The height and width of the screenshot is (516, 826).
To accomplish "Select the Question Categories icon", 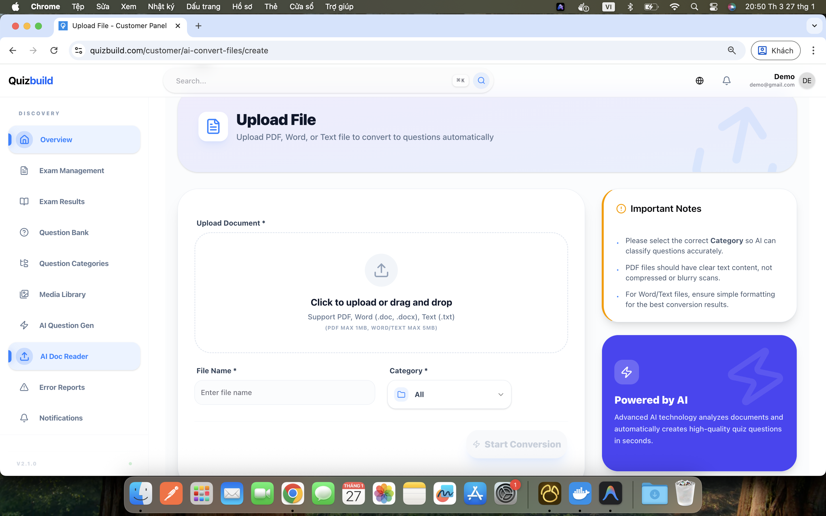I will [24, 263].
